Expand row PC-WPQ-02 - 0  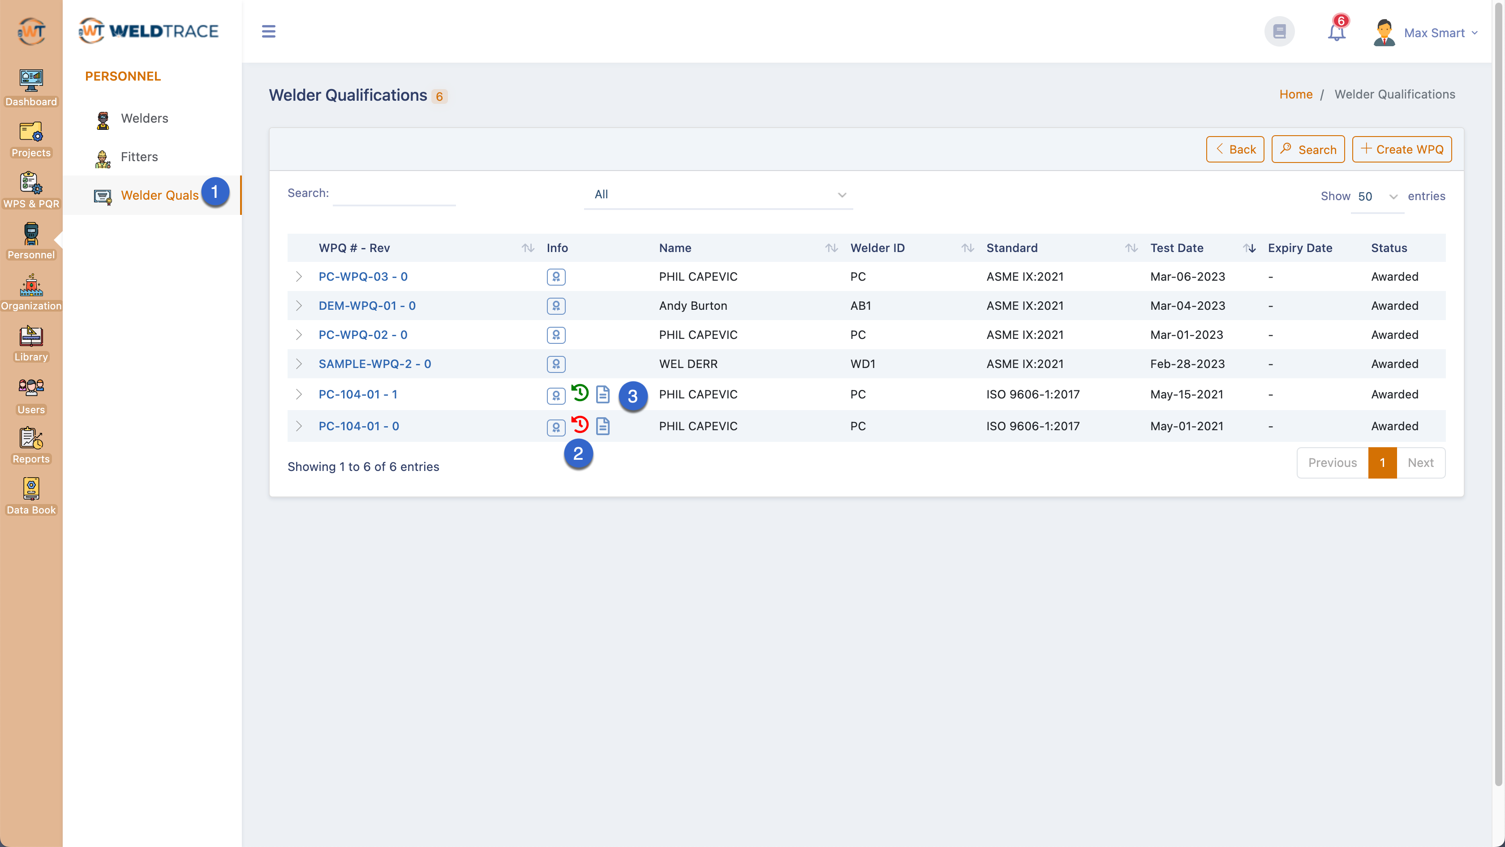(x=299, y=335)
